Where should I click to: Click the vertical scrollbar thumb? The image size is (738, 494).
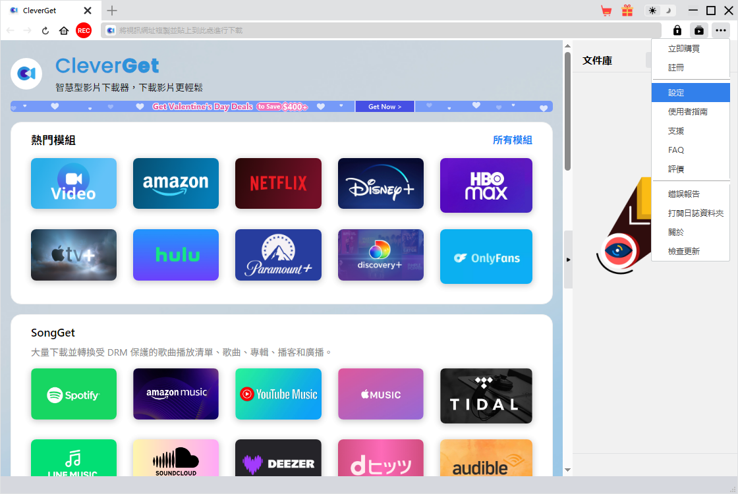click(x=567, y=111)
